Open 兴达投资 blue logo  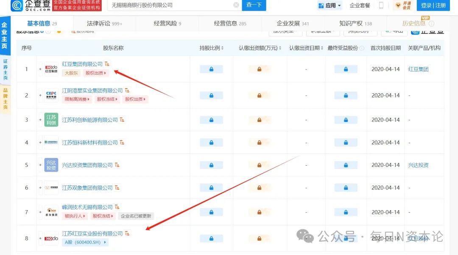[51, 165]
